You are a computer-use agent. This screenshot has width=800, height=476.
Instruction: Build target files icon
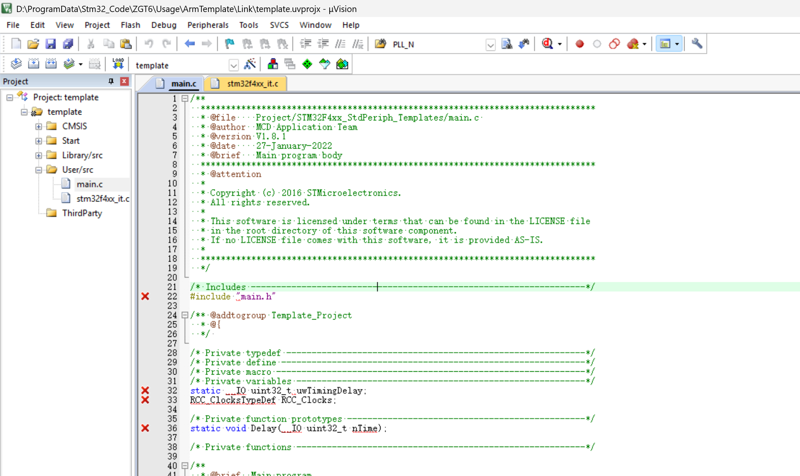(x=34, y=64)
